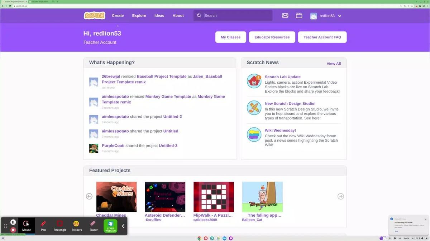This screenshot has width=430, height=241.
Task: Click the launcher circle on the shelf
Action: tap(3, 238)
